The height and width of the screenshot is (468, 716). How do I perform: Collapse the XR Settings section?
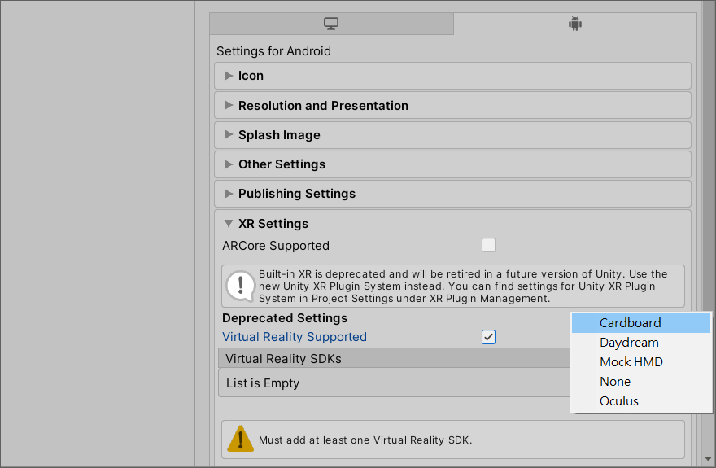tap(273, 224)
